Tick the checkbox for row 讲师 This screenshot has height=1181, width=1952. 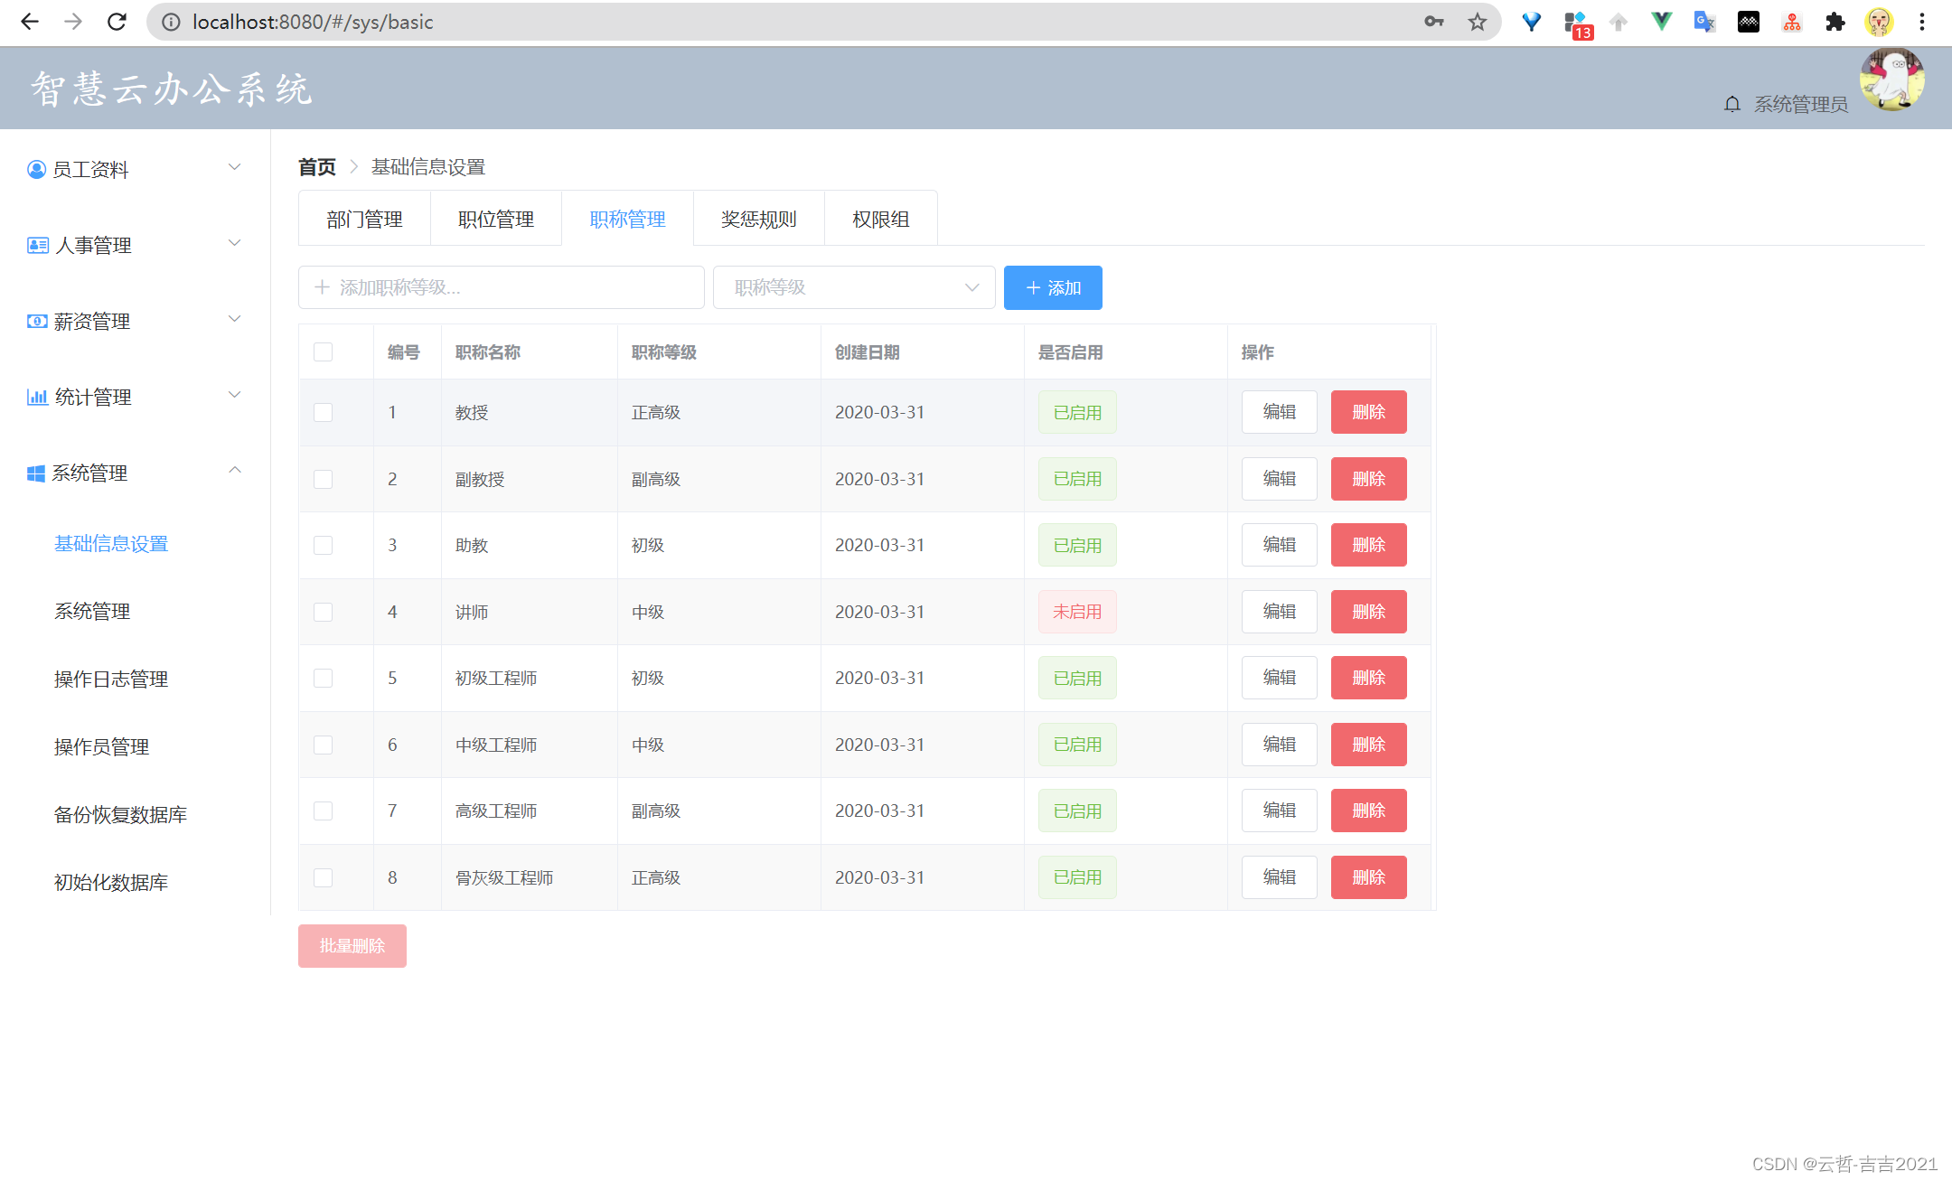pyautogui.click(x=323, y=612)
